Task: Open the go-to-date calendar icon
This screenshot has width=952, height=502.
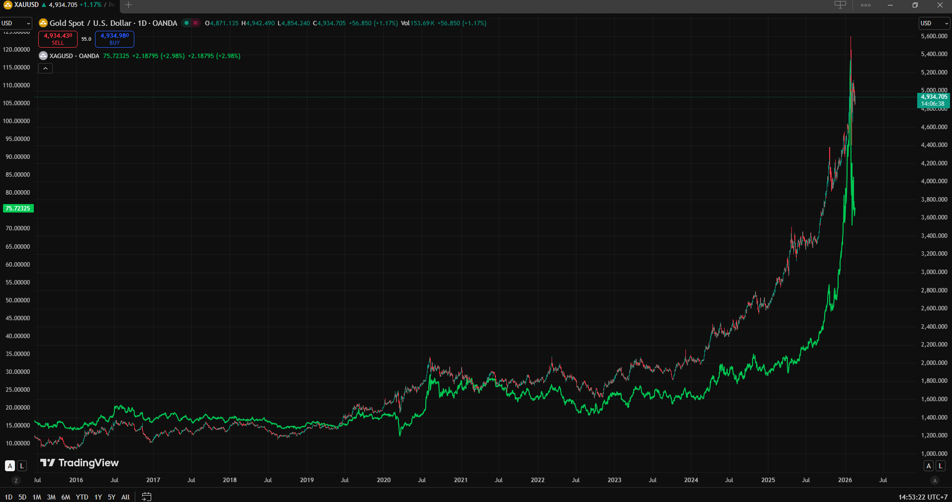Action: point(146,497)
